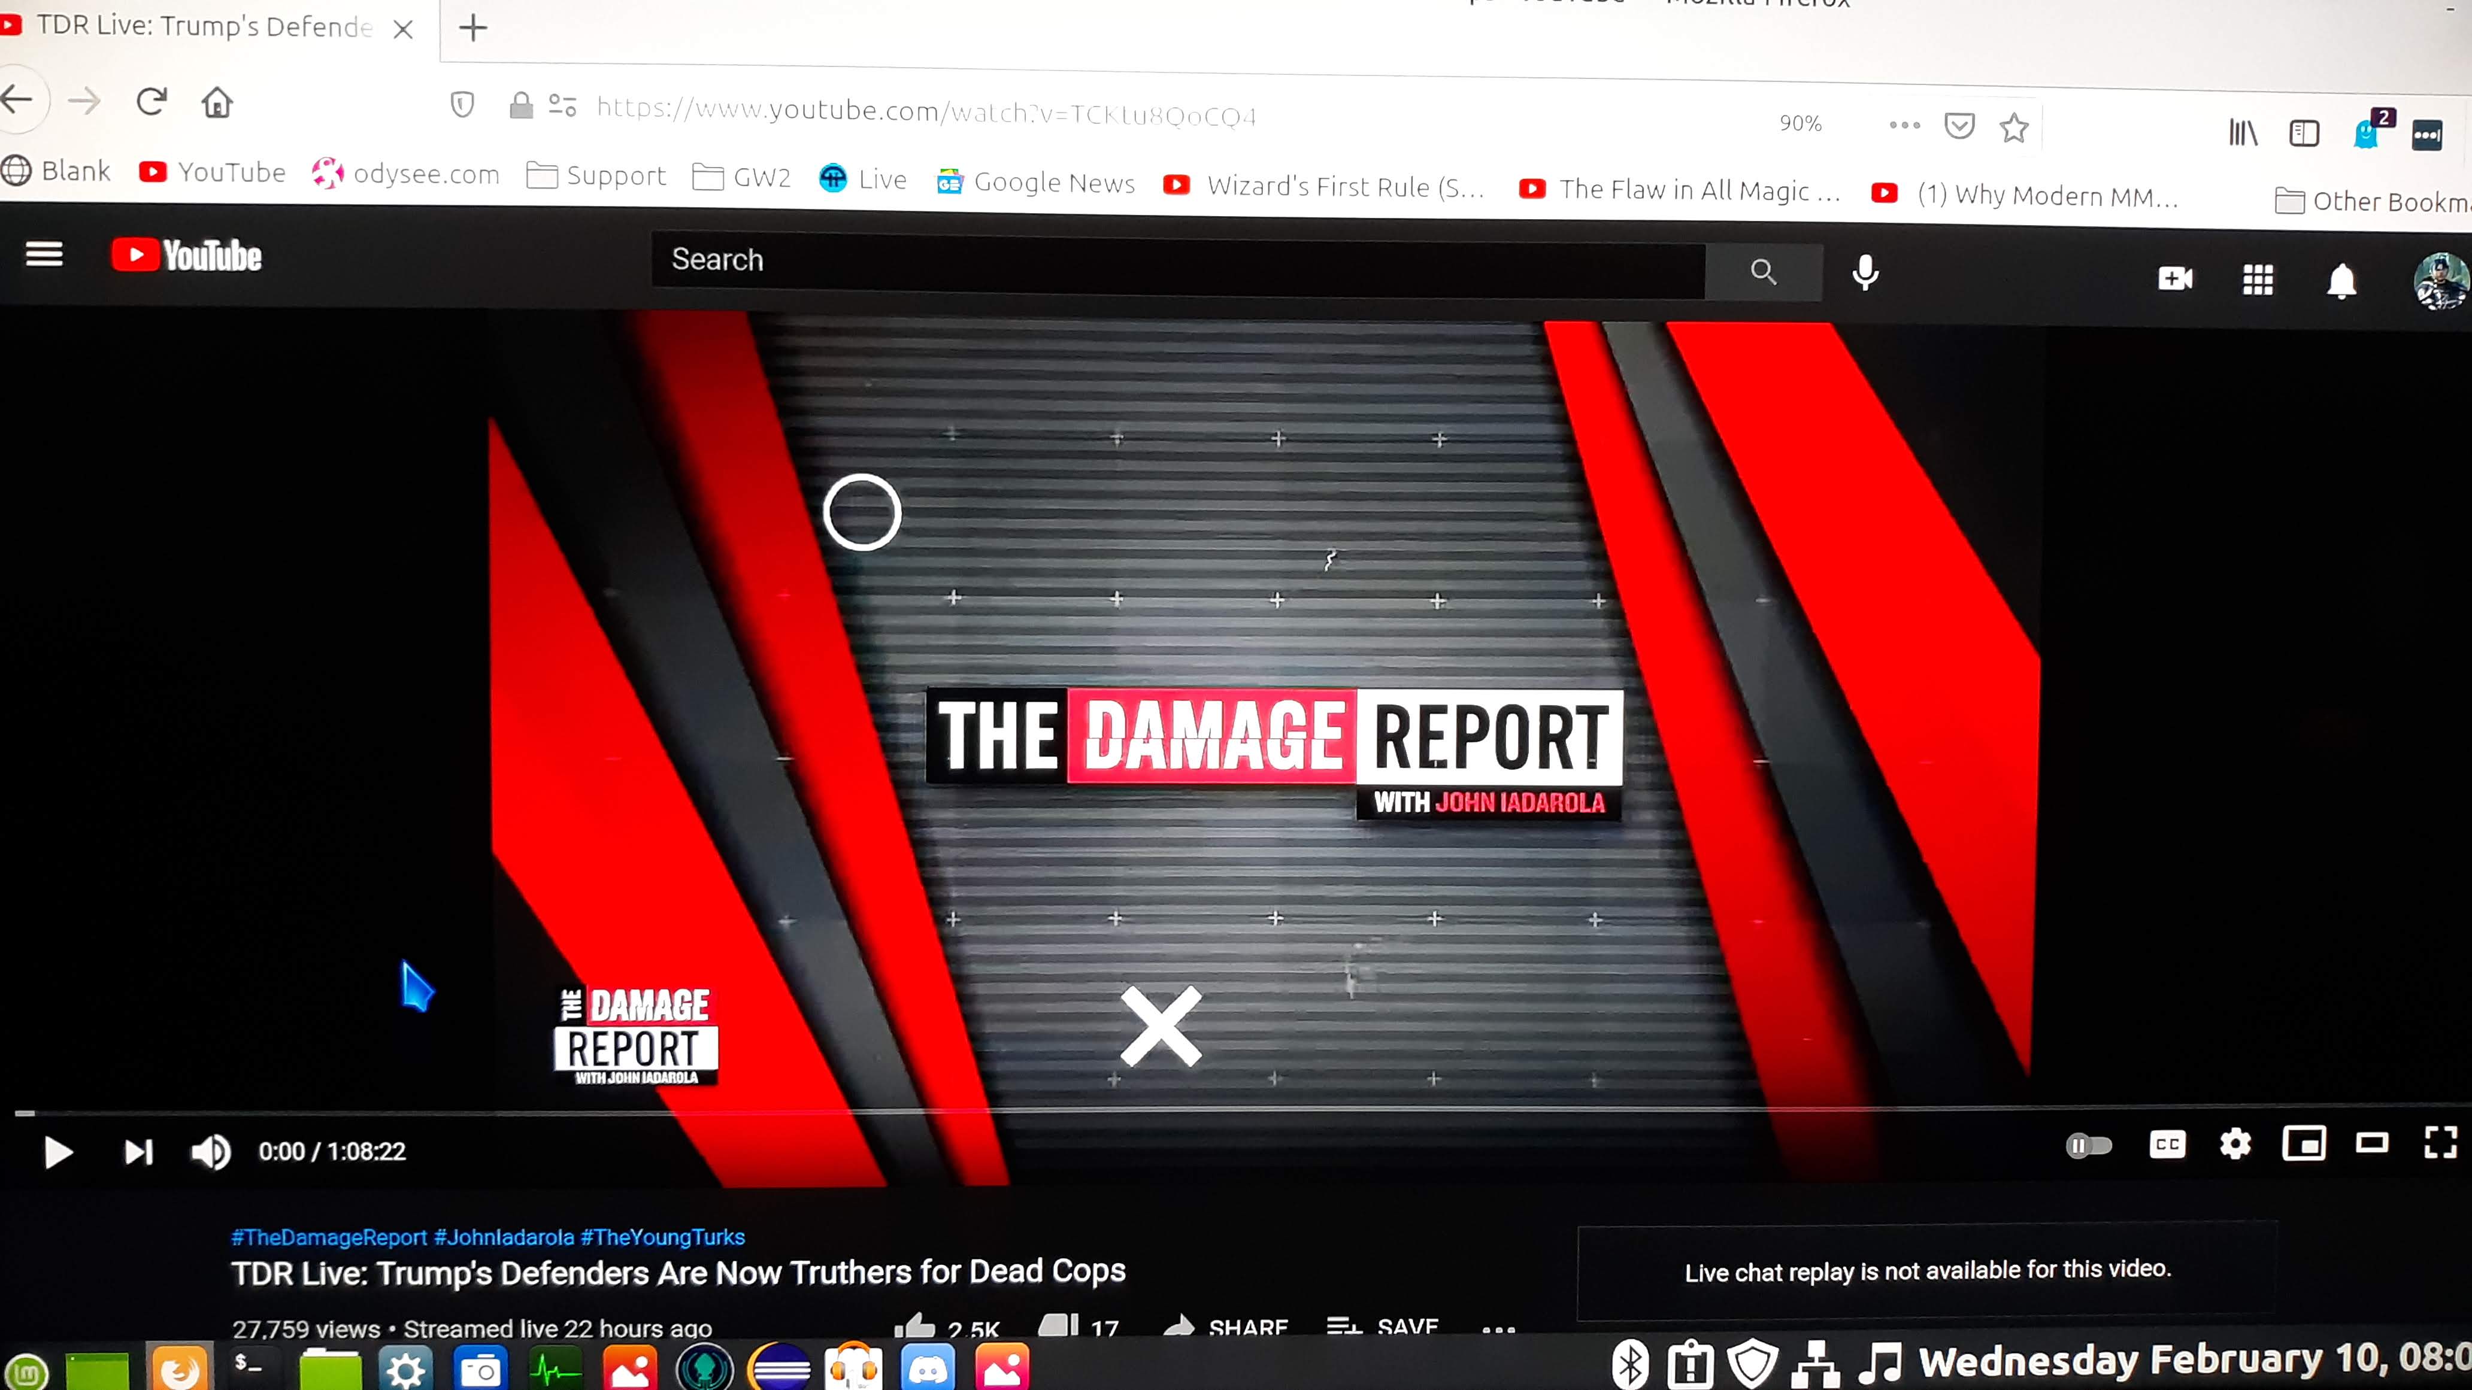The image size is (2472, 1390).
Task: Open the Support bookmarks folder
Action: coord(597,175)
